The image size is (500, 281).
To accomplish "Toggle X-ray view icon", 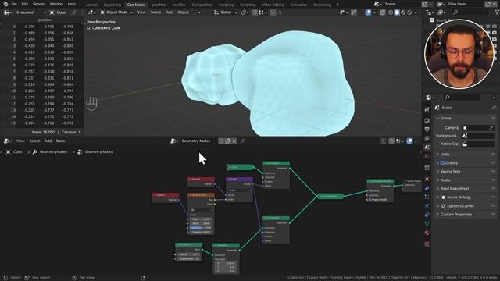I will pyautogui.click(x=383, y=12).
